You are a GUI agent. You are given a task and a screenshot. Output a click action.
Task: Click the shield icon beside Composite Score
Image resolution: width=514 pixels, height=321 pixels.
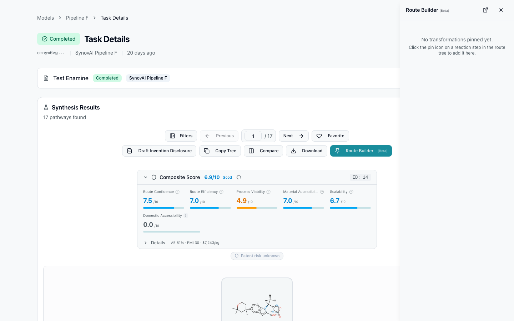tap(154, 177)
